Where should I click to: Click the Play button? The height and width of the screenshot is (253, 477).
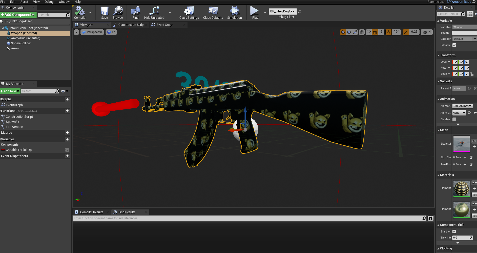[255, 13]
